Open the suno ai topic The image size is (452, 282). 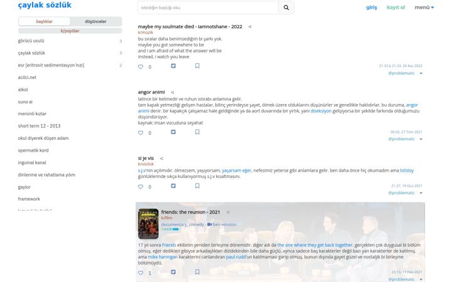[25, 102]
